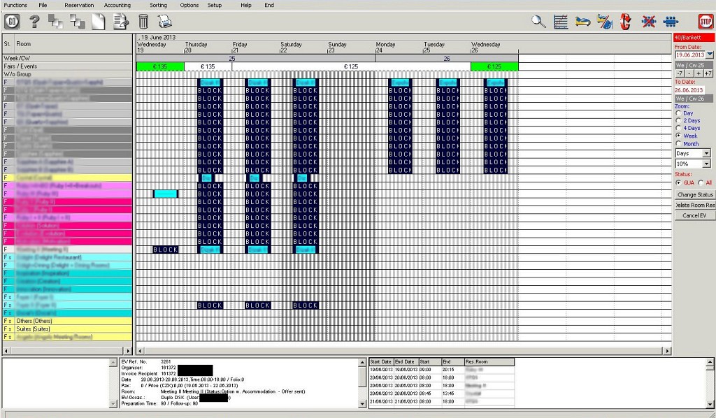Select the All status radio button
The width and height of the screenshot is (716, 418).
[701, 182]
